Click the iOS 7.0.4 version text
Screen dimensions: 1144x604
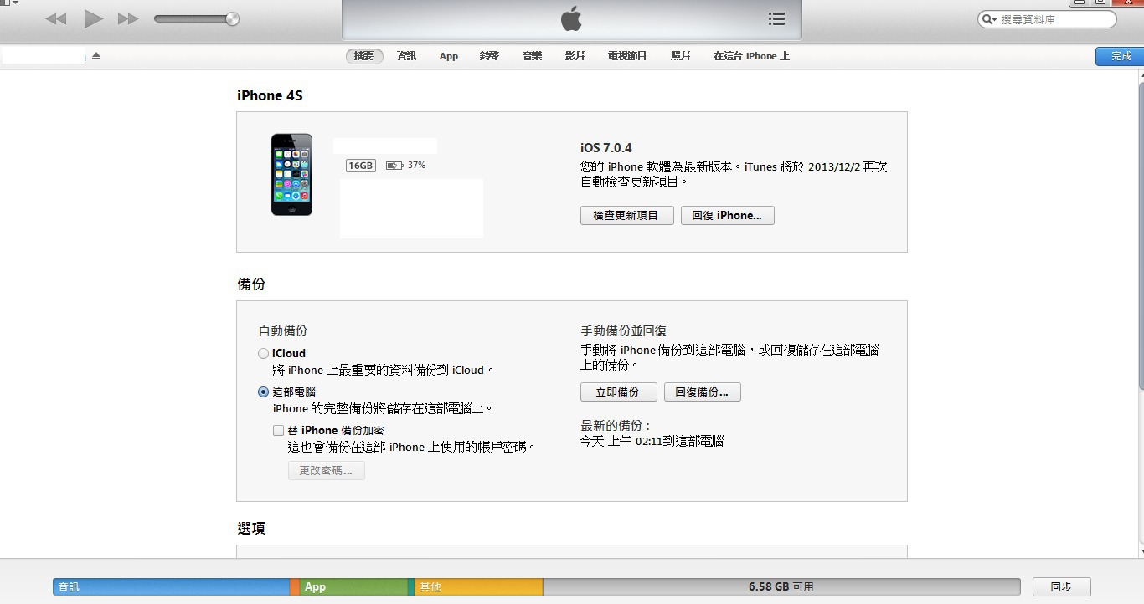(x=606, y=148)
